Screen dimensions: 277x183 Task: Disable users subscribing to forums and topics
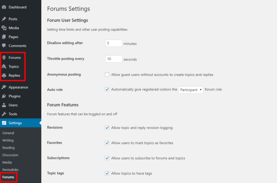click(107, 158)
